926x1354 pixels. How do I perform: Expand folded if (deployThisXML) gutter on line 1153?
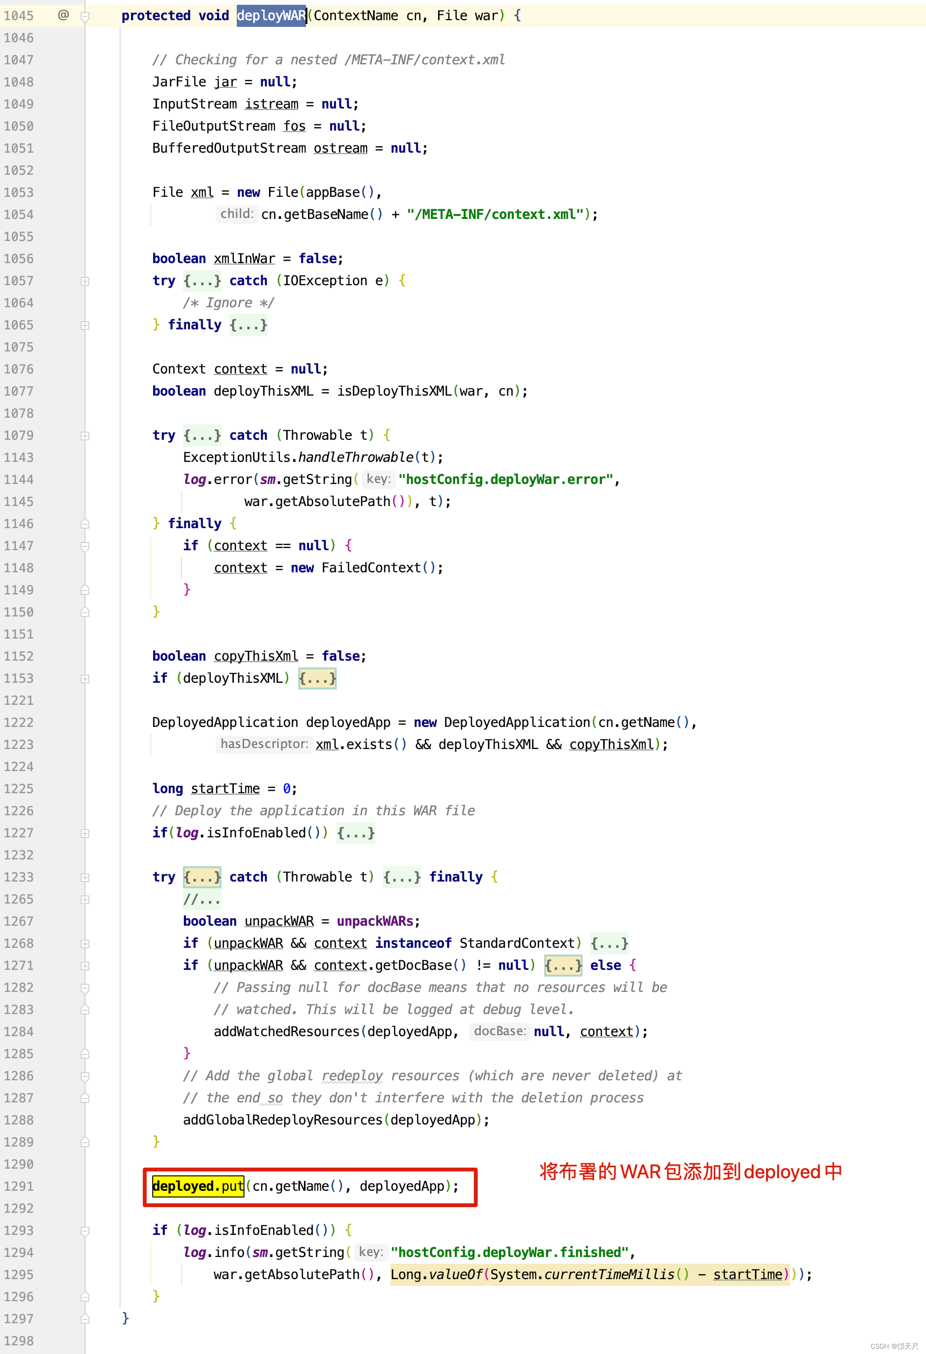pyautogui.click(x=85, y=679)
